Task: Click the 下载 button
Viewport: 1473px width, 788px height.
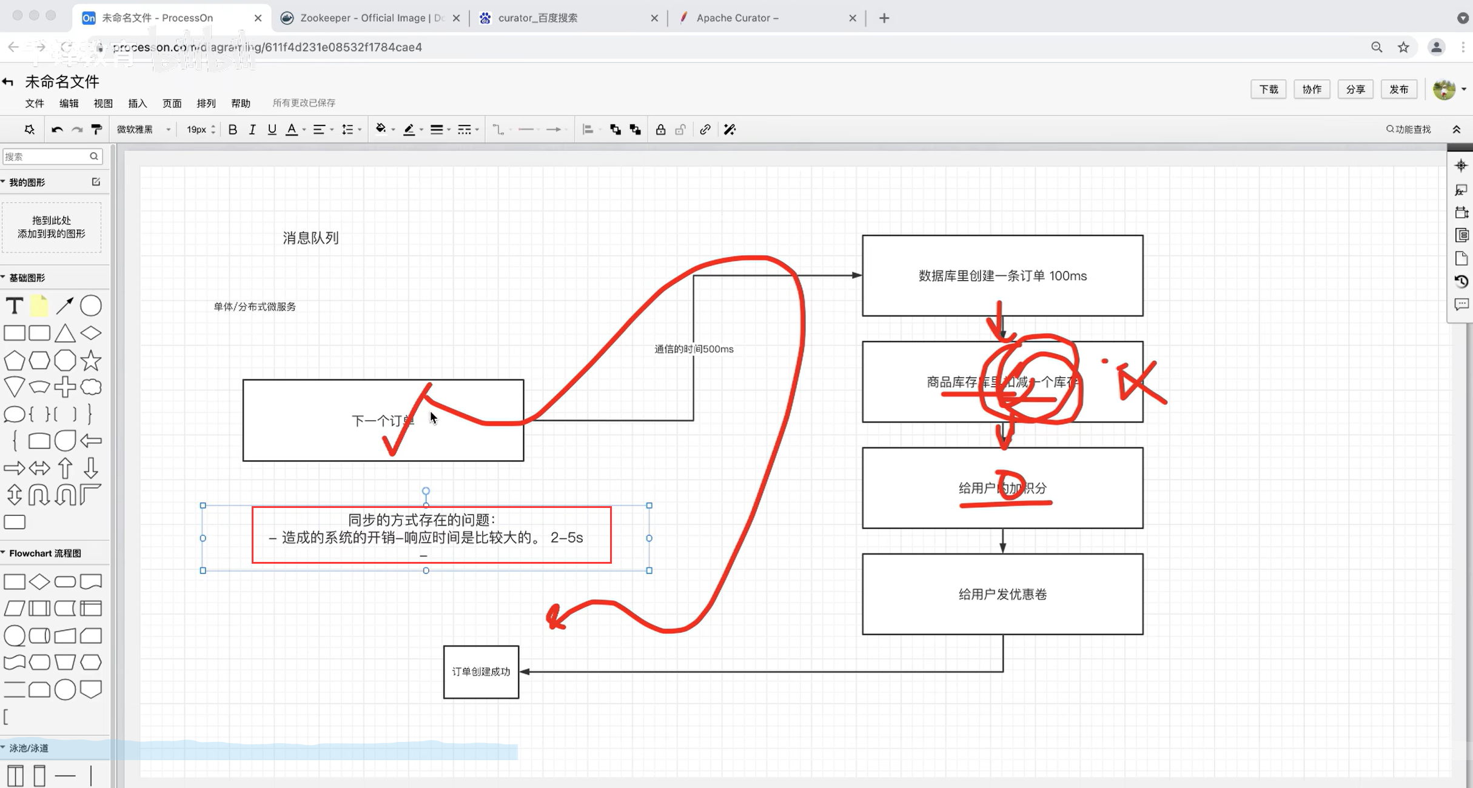Action: [1268, 89]
